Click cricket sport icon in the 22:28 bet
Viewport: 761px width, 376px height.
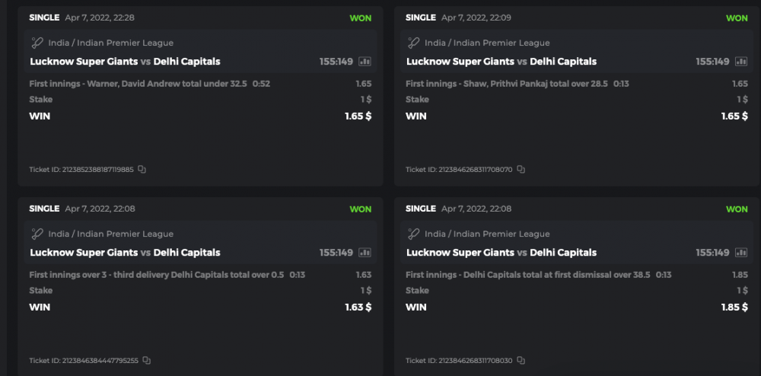point(37,43)
